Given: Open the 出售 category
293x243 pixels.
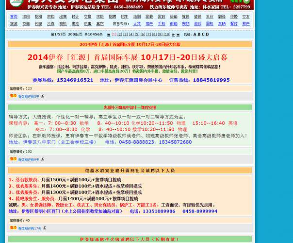Looking at the screenshot, I should click(63, 17).
